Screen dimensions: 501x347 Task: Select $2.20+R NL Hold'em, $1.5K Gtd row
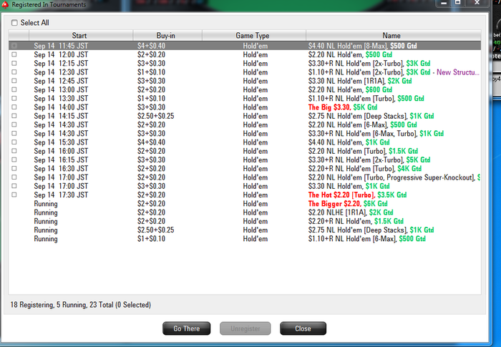coord(245,221)
